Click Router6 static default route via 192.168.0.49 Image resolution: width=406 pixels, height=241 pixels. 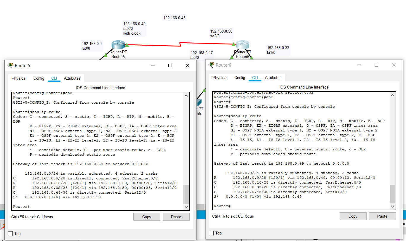point(258,197)
